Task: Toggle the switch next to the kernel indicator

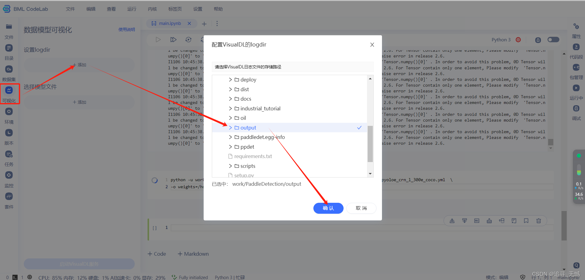Action: click(553, 40)
